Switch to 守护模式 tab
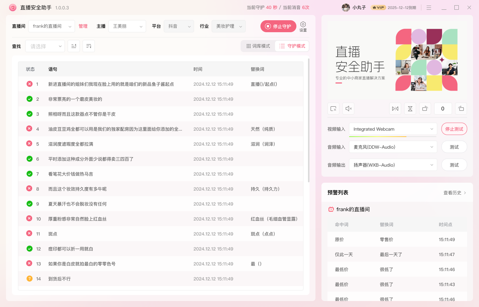Viewport: 479px width, 307px height. point(292,46)
